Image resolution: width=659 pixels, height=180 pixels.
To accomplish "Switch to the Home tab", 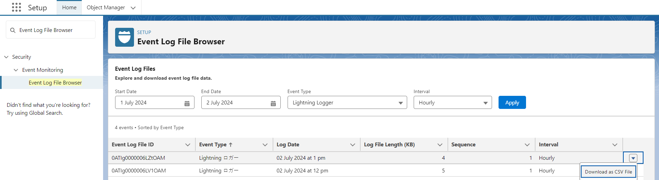I will pos(69,8).
